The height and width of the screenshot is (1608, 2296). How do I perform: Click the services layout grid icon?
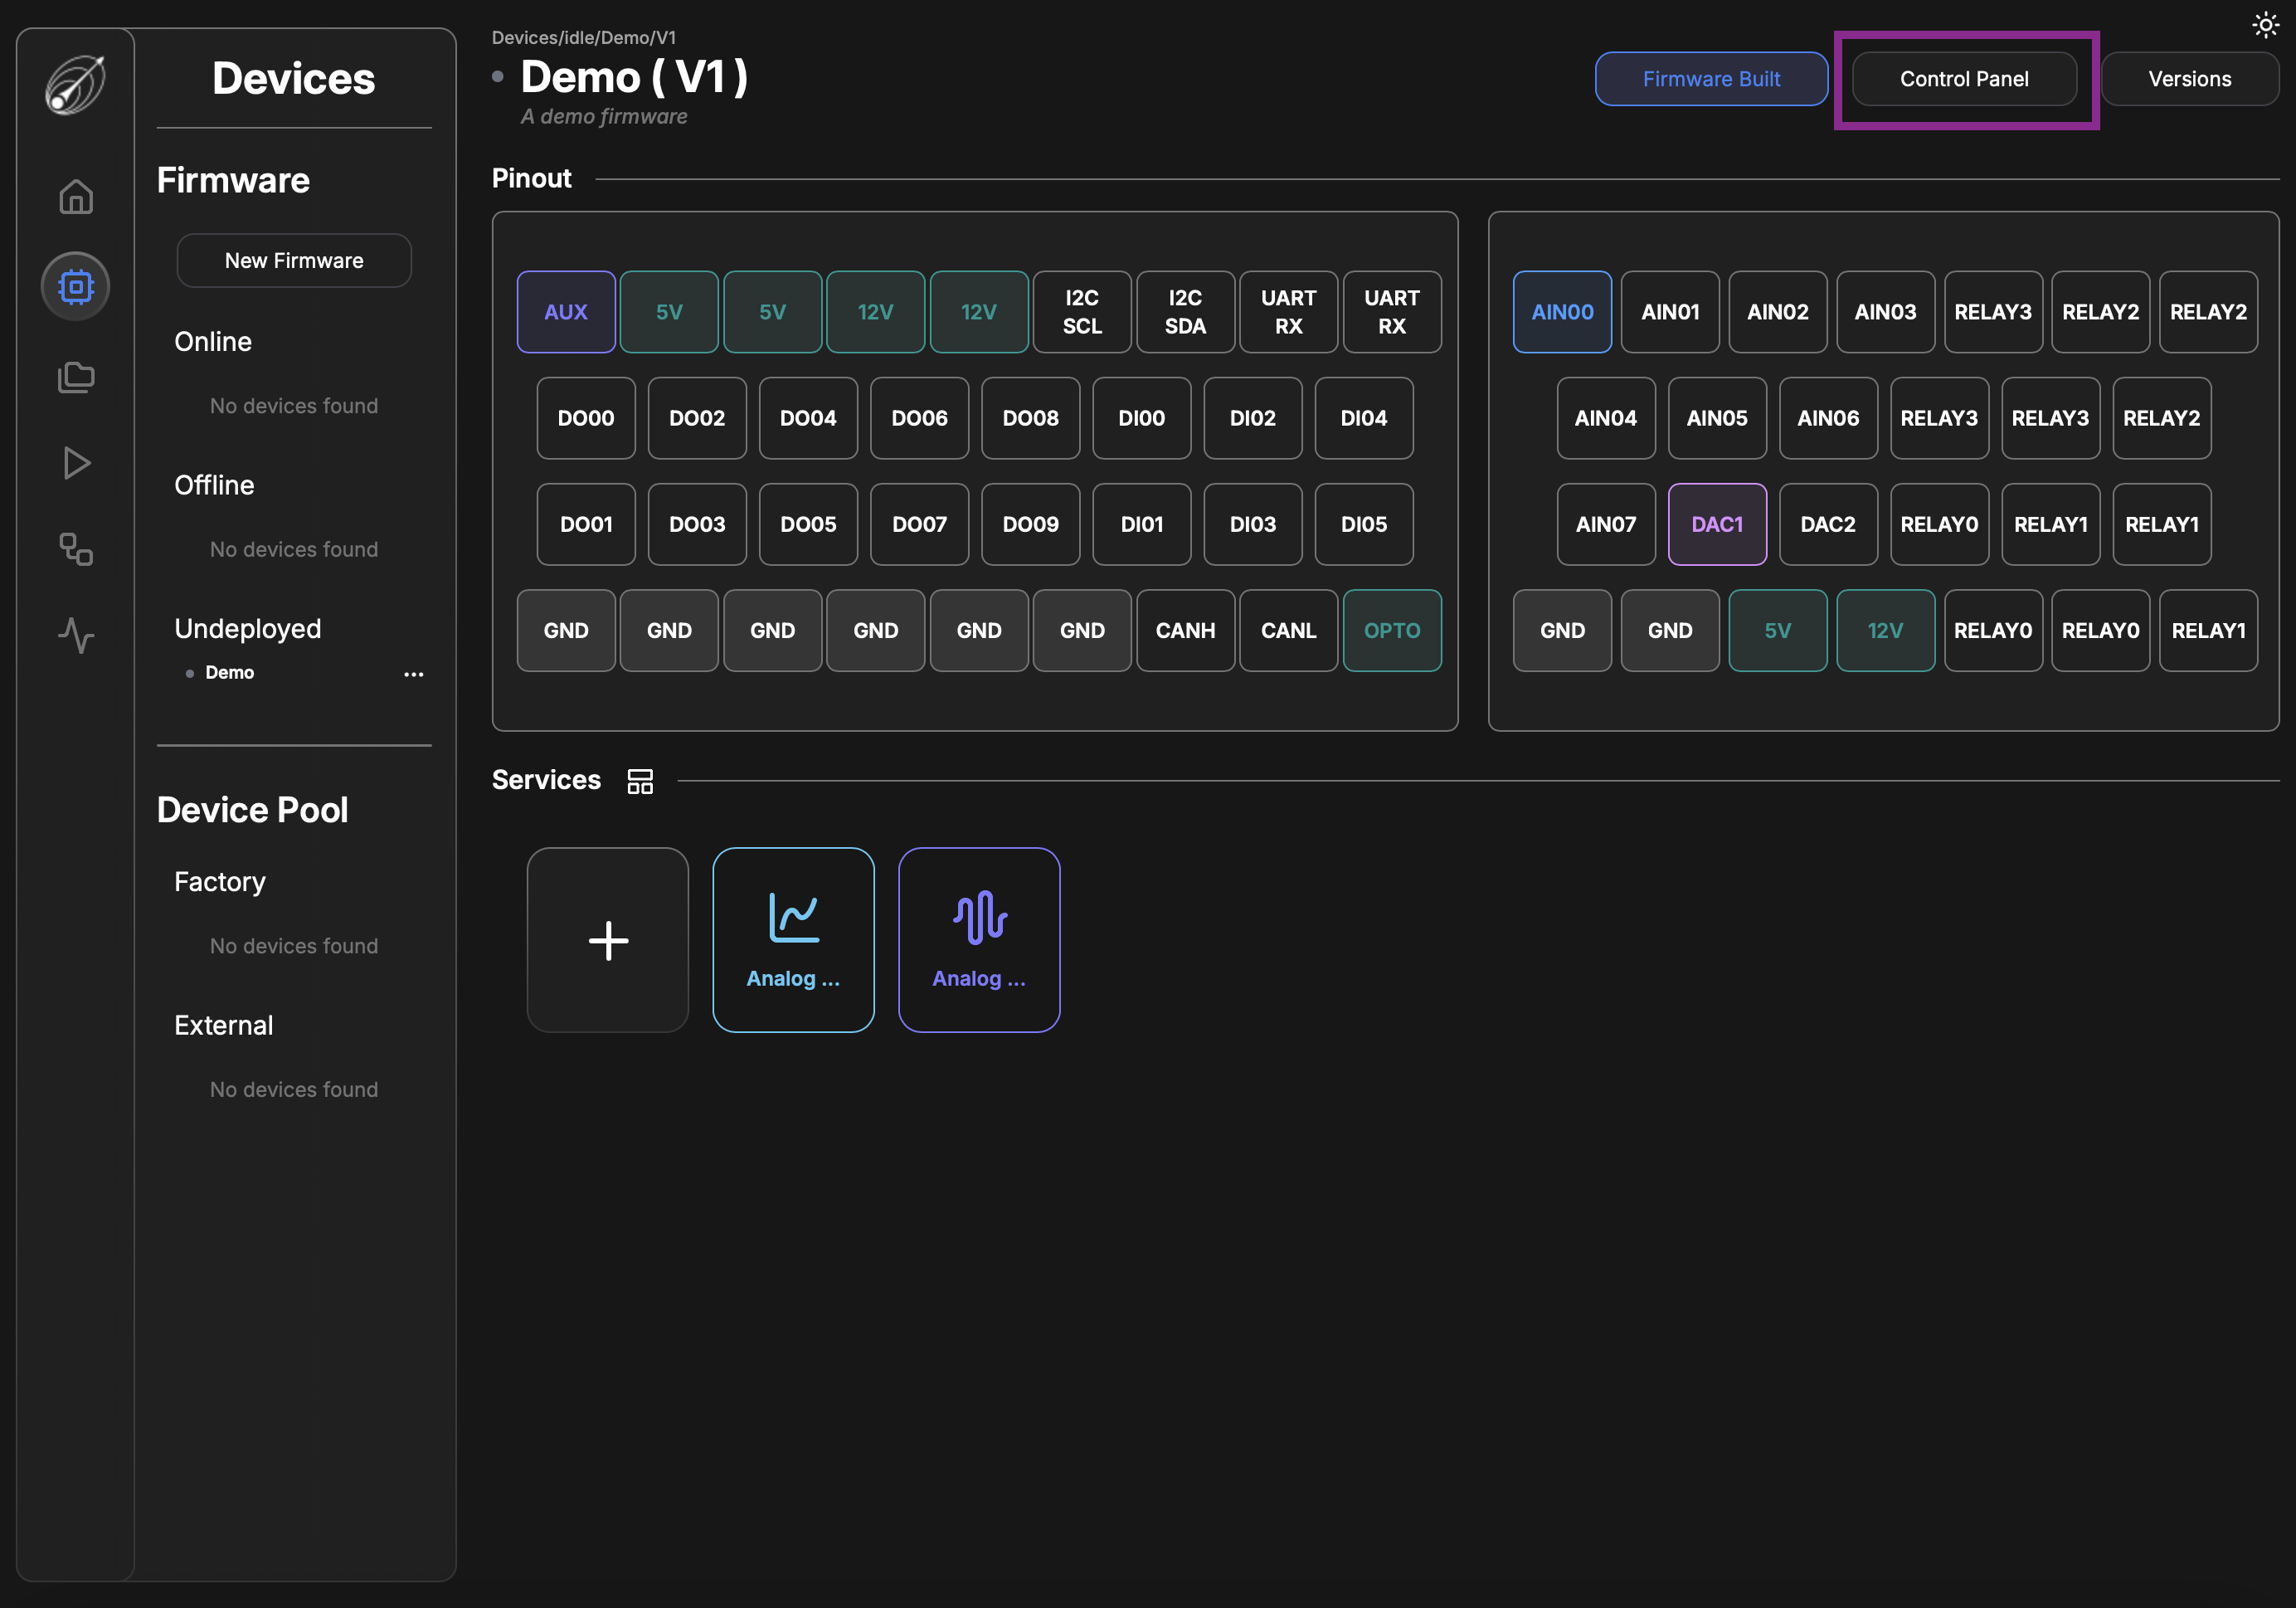[640, 781]
